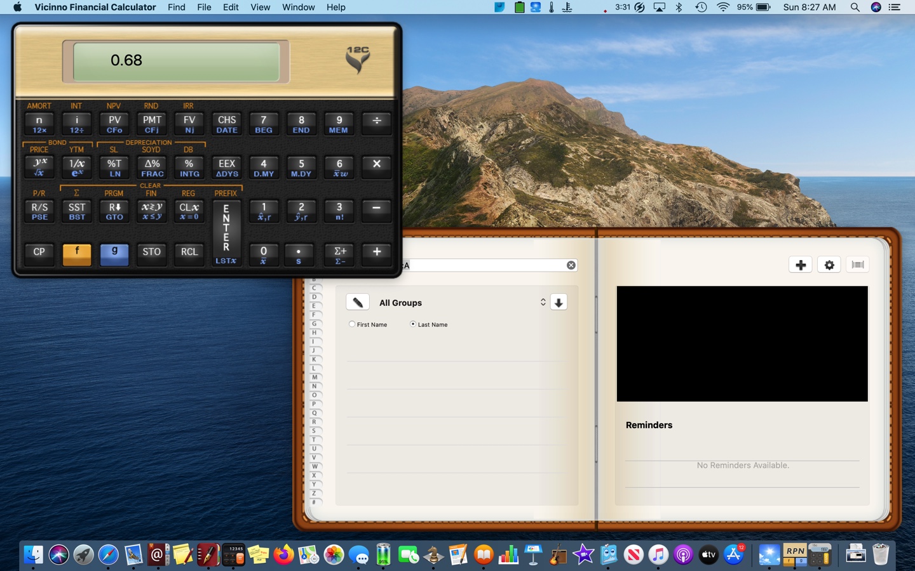Viewport: 915px width, 571px height.
Task: Click the black contact preview area
Action: click(742, 344)
